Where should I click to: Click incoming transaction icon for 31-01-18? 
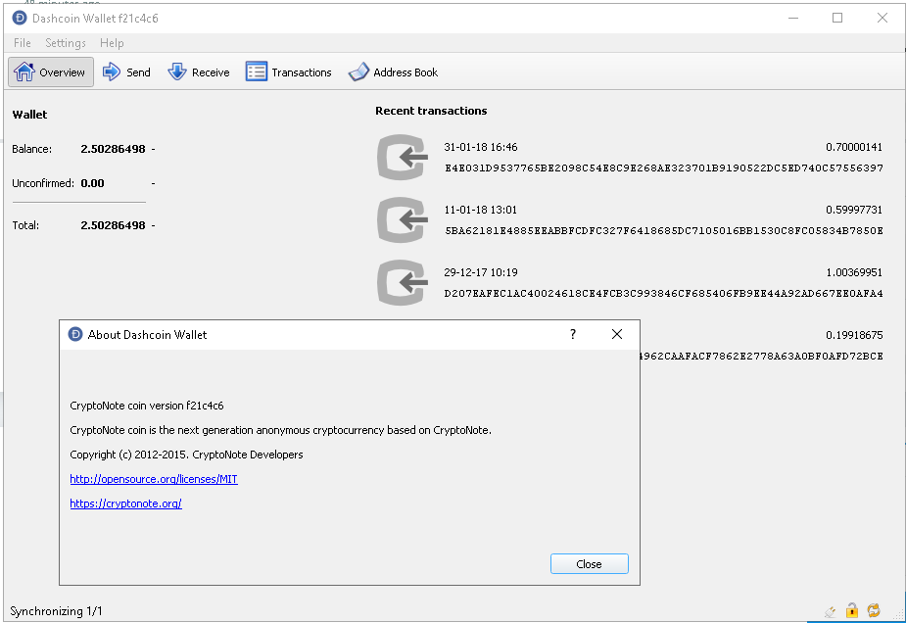[403, 157]
